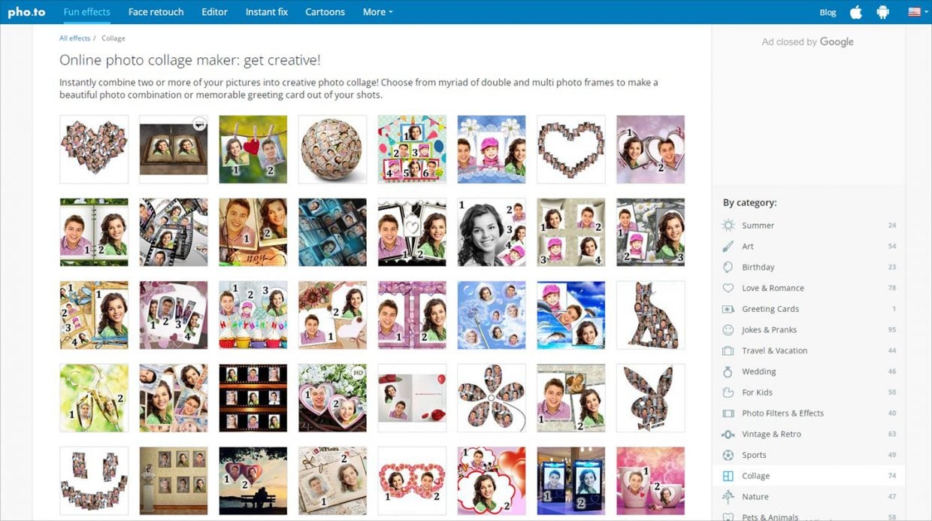Click the Android robot icon

(882, 12)
